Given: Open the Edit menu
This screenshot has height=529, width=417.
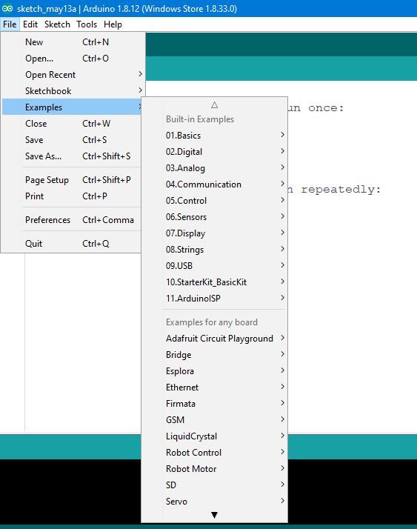Looking at the screenshot, I should coord(30,24).
